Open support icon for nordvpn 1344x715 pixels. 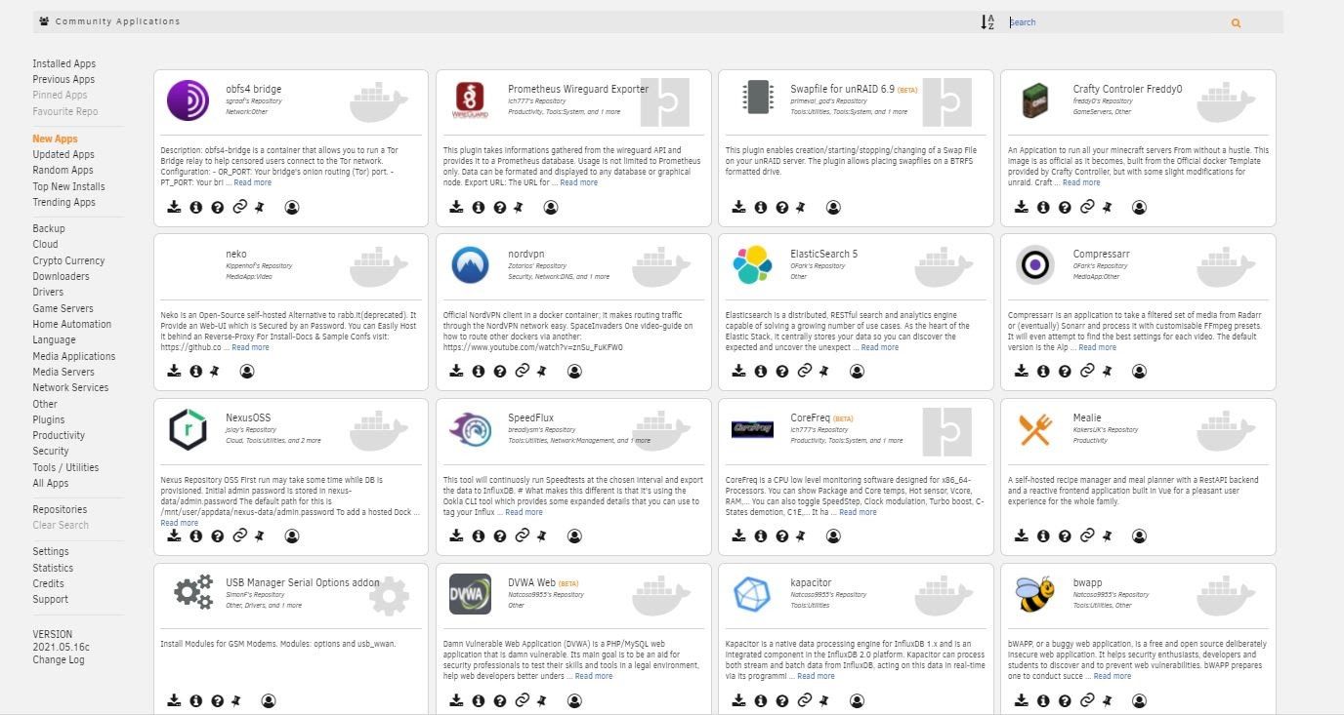pyautogui.click(x=499, y=372)
